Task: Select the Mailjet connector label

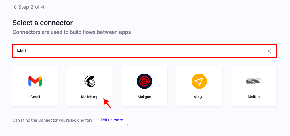Action: [199, 97]
